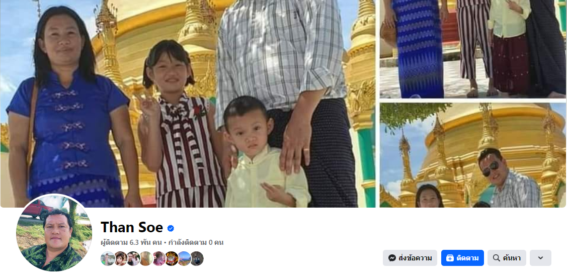Expand the more-options chevron dropdown
Image resolution: width=567 pixels, height=279 pixels.
click(540, 258)
